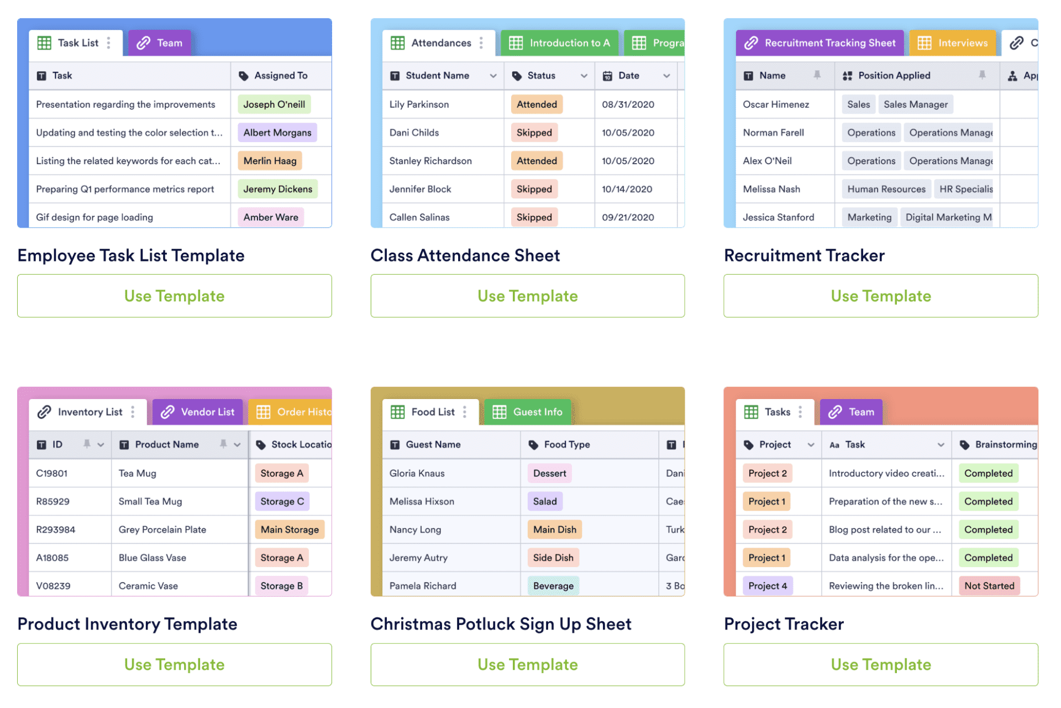1061x708 pixels.
Task: Click the grid icon on the Interviews tab
Action: point(925,43)
